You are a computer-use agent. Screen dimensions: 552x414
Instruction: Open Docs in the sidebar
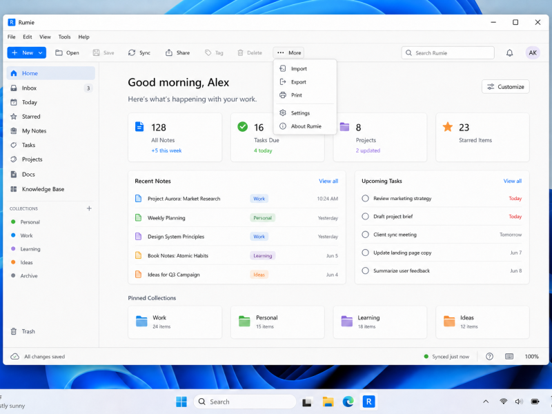pyautogui.click(x=50, y=175)
